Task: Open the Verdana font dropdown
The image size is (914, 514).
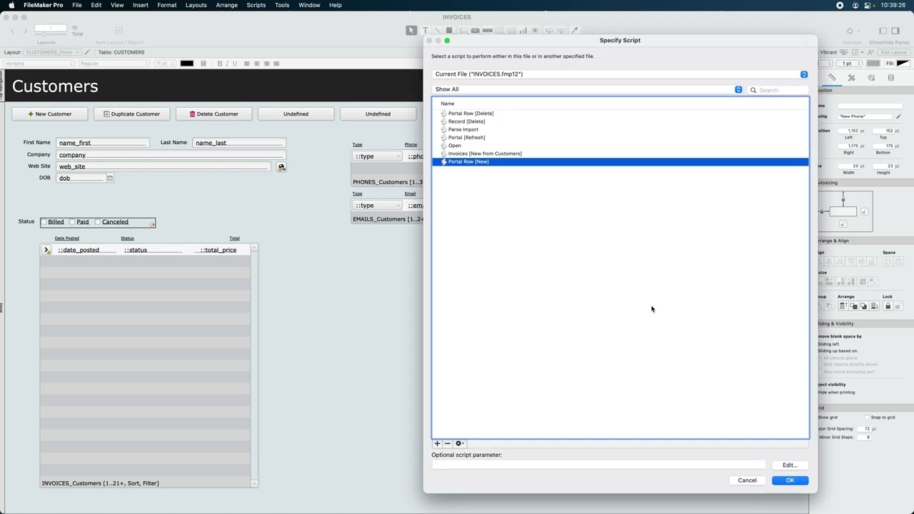Action: click(x=39, y=64)
